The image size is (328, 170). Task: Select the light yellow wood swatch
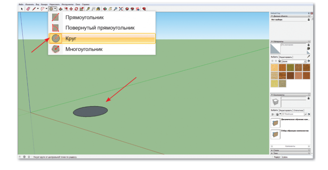[x=274, y=84]
